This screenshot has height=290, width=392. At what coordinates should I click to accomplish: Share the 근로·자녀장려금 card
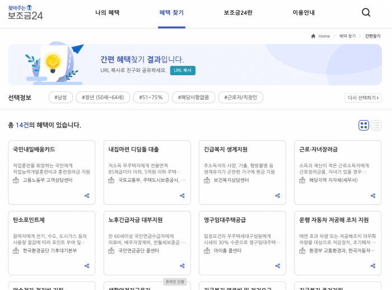click(x=373, y=196)
